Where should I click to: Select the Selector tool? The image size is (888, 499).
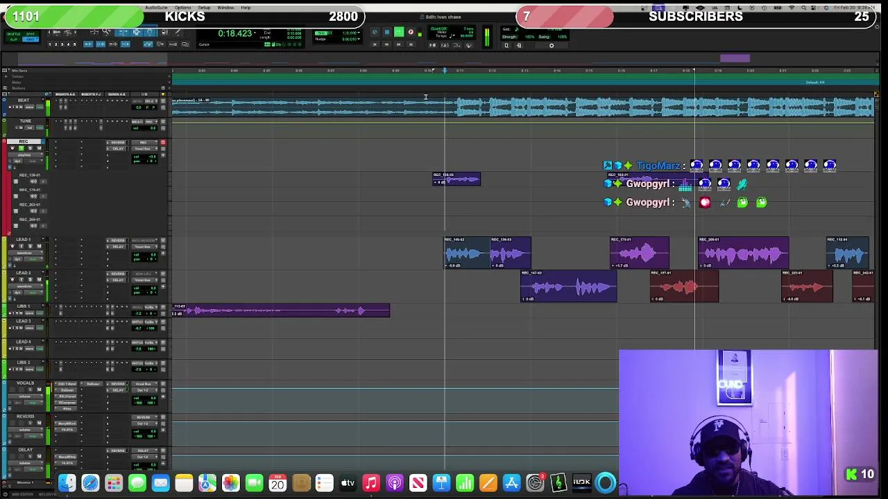137,32
